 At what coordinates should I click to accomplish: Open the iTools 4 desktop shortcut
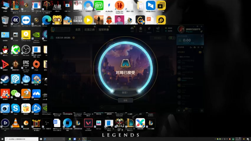(5, 109)
